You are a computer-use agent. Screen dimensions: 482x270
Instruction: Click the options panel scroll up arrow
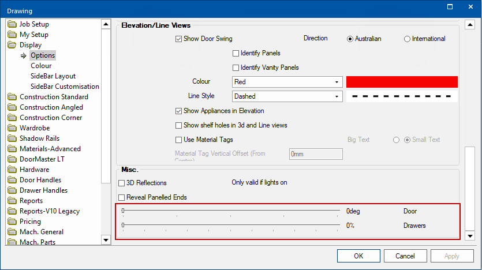coord(470,25)
